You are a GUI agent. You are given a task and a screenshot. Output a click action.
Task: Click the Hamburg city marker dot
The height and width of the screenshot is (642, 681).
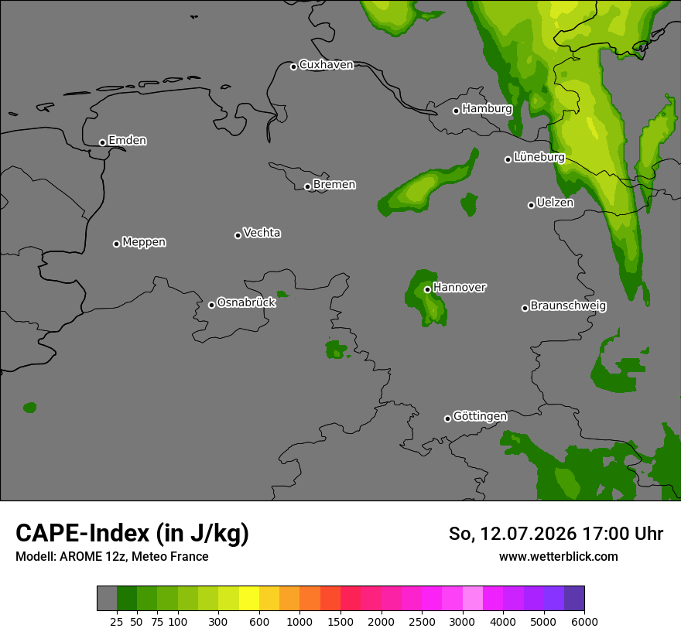[456, 111]
